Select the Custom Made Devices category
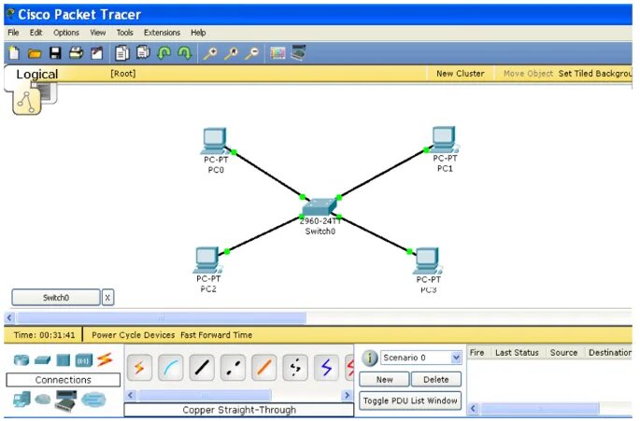 pyautogui.click(x=65, y=400)
